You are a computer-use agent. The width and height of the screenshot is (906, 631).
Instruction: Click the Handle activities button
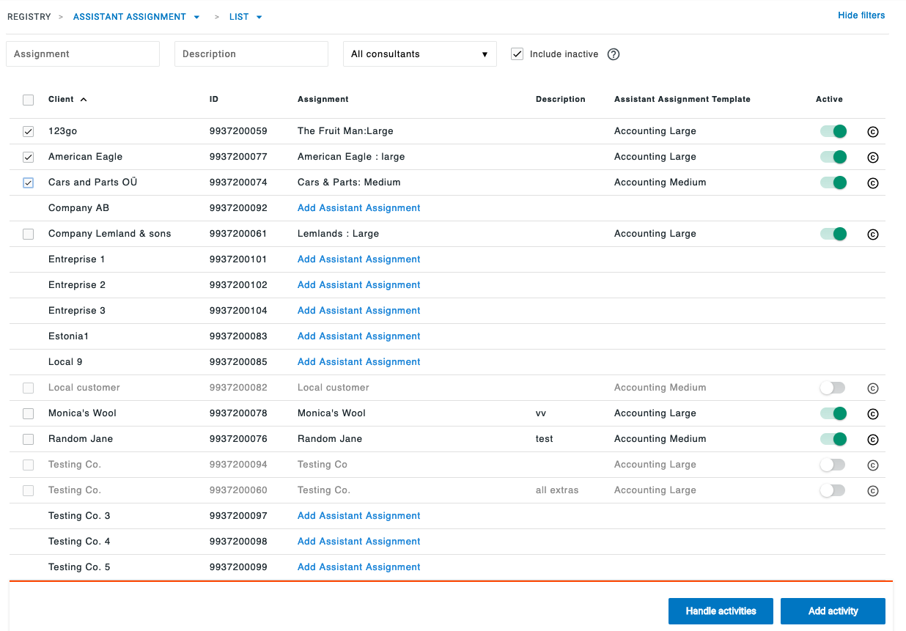(x=720, y=611)
